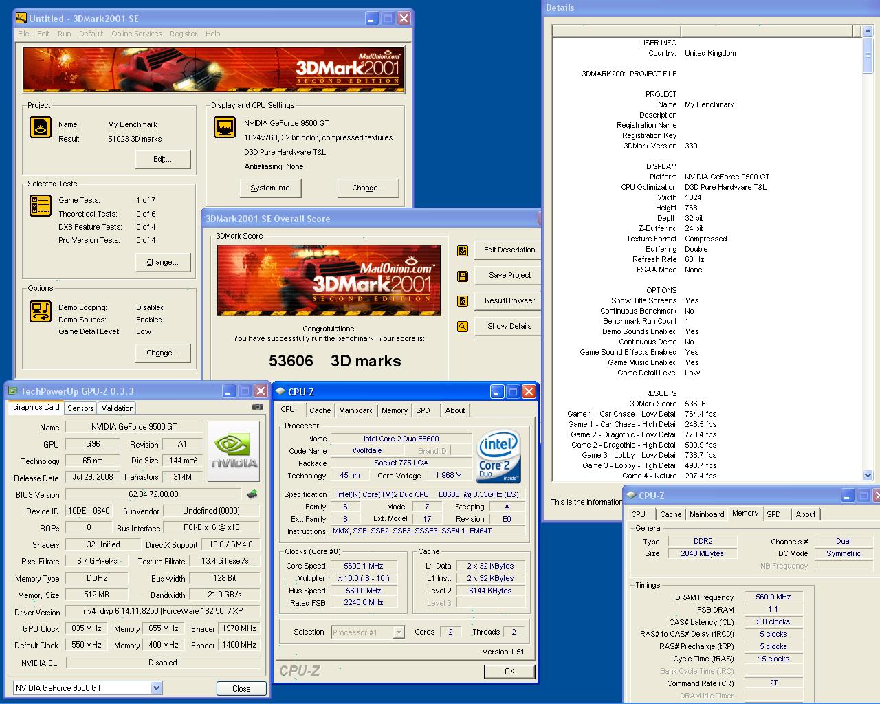Screen dimensions: 880x704
Task: Click the Intel Core 2 Duo logo
Action: [498, 456]
